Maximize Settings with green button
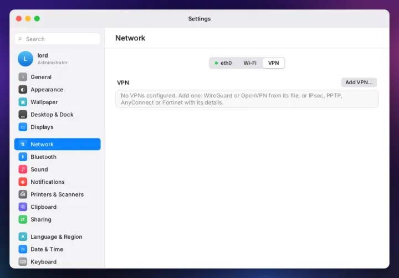Image resolution: width=399 pixels, height=278 pixels. click(x=37, y=19)
